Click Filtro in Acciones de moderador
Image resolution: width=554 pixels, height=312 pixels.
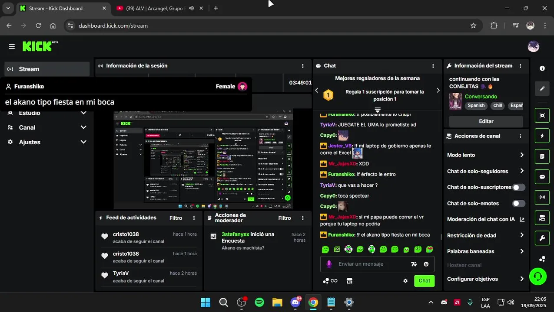coord(285,218)
